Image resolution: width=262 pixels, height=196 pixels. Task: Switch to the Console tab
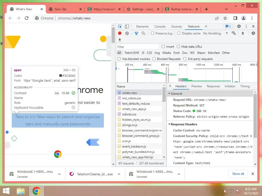click(160, 26)
